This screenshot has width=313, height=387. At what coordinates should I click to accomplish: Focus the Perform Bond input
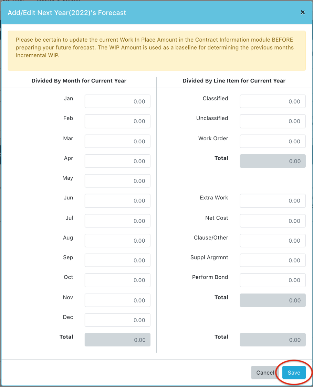pyautogui.click(x=273, y=280)
